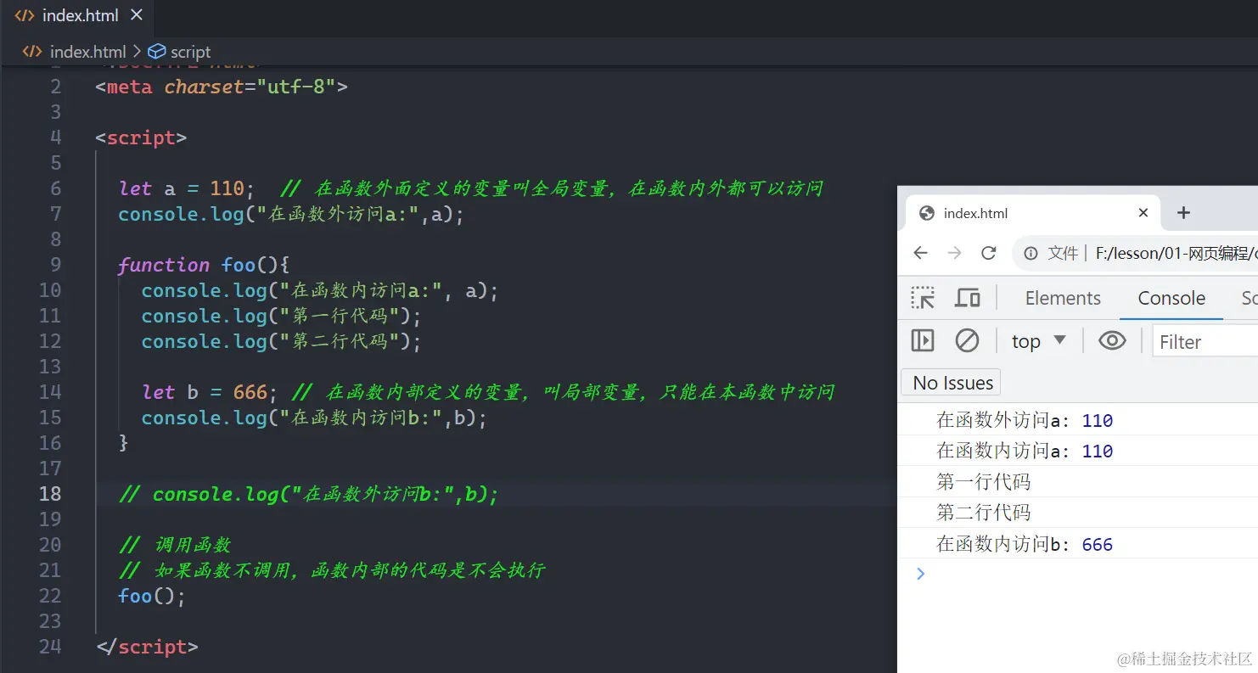Click console.log on line 7 accessing a
1258x673 pixels.
click(291, 214)
